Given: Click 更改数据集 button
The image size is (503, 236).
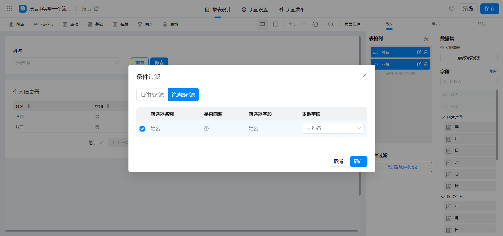Looking at the screenshot, I should click(x=469, y=58).
